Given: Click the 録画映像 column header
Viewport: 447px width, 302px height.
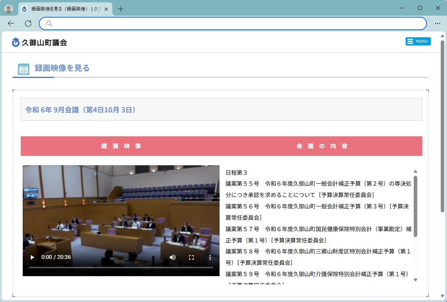Looking at the screenshot, I should click(x=121, y=146).
